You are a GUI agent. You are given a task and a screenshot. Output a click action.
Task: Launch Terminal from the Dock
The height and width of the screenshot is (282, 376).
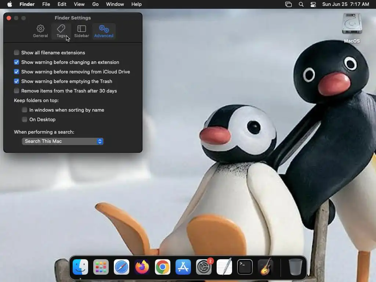tap(245, 267)
